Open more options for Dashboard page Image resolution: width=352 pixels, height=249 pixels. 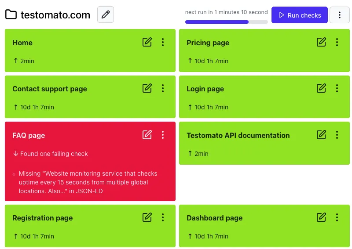click(337, 217)
